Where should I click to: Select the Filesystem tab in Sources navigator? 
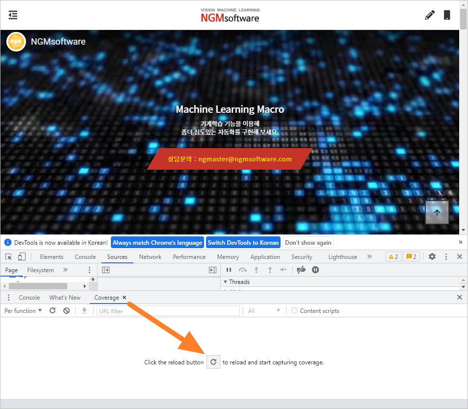tap(41, 270)
